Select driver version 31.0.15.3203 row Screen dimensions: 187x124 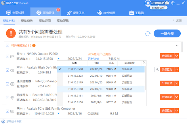pos(101,76)
